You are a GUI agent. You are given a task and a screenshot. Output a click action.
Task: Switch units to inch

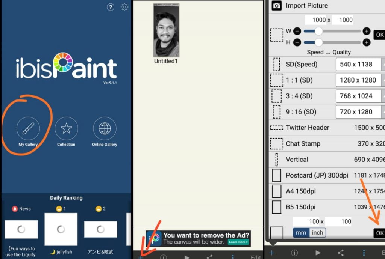317,233
